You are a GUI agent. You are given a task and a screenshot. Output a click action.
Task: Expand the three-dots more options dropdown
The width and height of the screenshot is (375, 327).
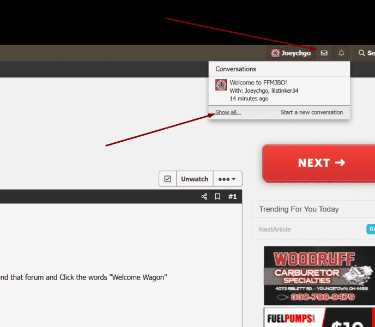coord(227,179)
